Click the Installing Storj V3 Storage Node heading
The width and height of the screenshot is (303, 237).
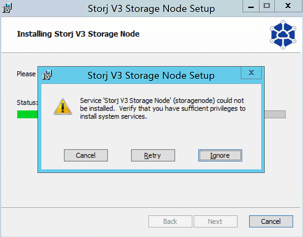click(78, 34)
